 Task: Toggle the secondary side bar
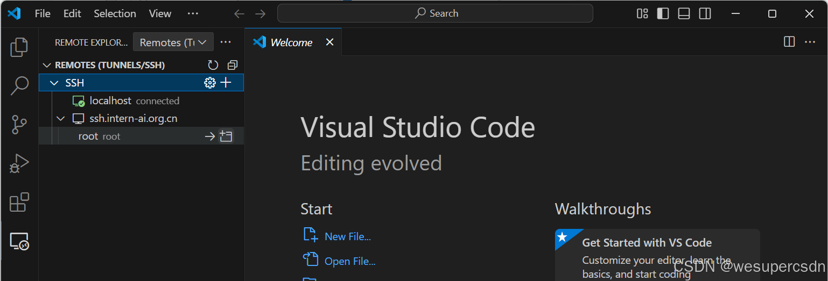[705, 13]
